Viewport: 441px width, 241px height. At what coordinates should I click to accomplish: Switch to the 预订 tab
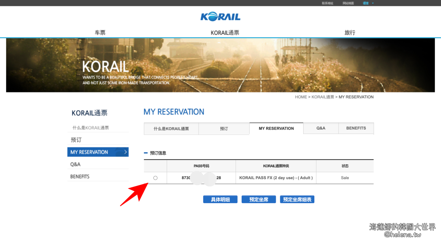pyautogui.click(x=224, y=128)
